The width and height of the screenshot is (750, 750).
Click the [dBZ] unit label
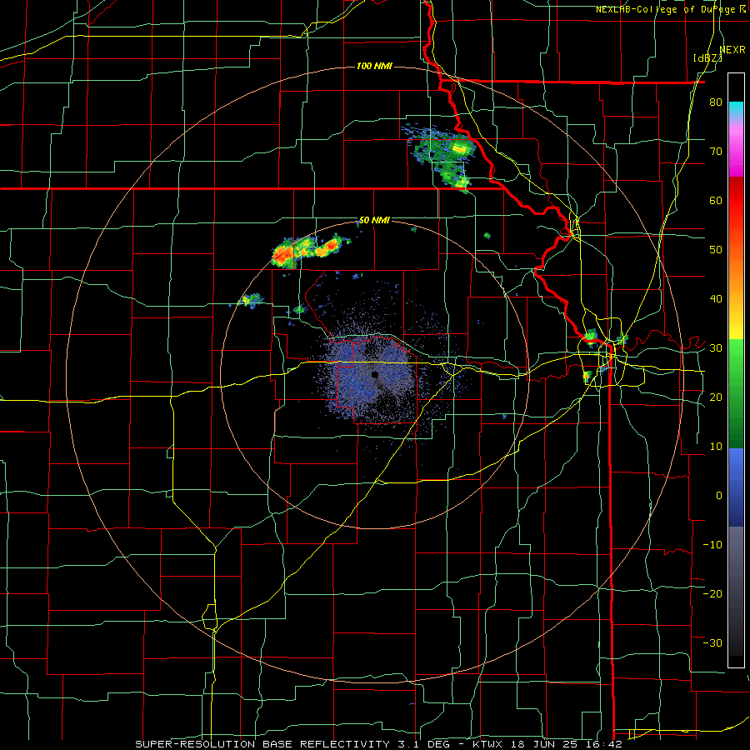point(707,57)
